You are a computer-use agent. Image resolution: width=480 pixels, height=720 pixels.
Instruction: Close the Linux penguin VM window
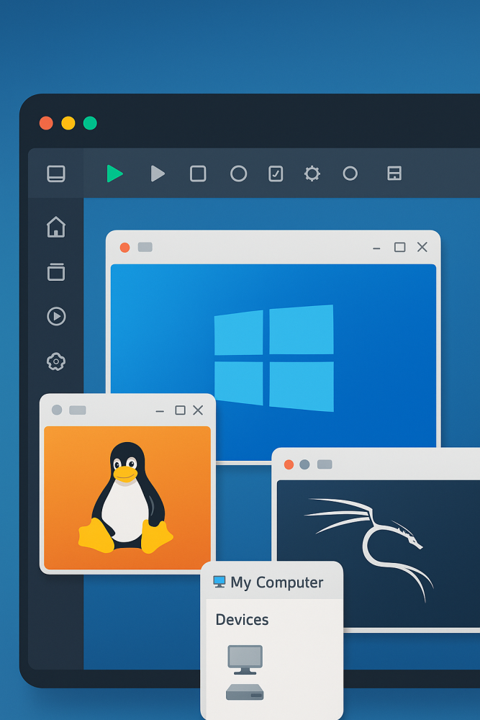tap(198, 410)
